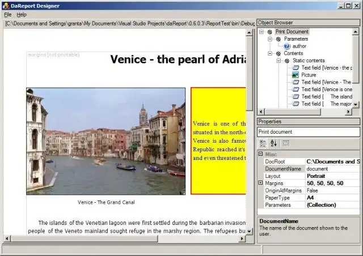This screenshot has width=363, height=256.
Task: Click icon of 'Venice - the p' text field
Action: coord(296,68)
